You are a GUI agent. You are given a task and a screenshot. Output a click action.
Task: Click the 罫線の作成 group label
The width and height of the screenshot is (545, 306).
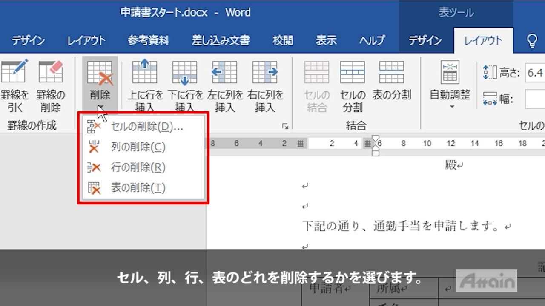[x=32, y=126]
